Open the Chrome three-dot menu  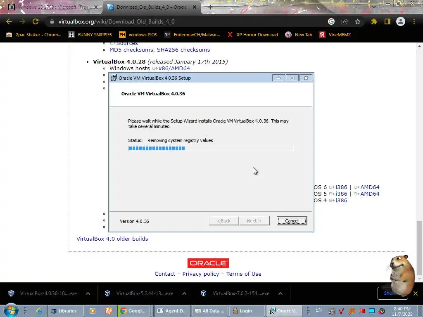pos(414,21)
